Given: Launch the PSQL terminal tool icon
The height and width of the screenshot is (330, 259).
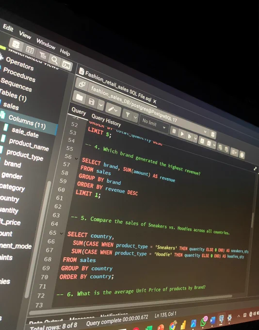Looking at the screenshot, I should click(66, 66).
